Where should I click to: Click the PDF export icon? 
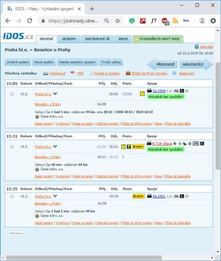[73, 73]
